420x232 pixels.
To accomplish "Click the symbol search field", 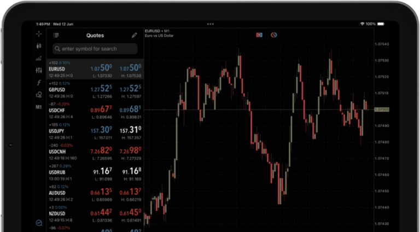I will (x=95, y=49).
